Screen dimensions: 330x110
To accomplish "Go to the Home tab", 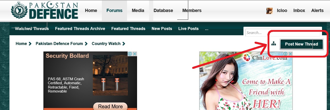I will 91,10.
